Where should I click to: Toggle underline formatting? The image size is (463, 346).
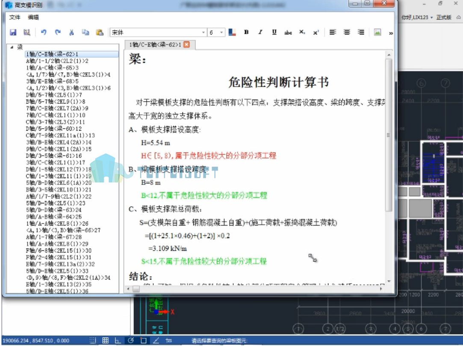[x=274, y=32]
